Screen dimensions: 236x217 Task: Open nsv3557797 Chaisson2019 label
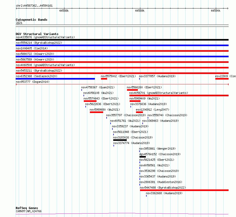126,115
